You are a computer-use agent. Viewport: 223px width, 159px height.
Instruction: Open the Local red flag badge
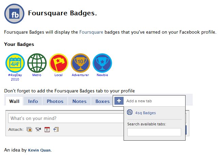coord(59,63)
